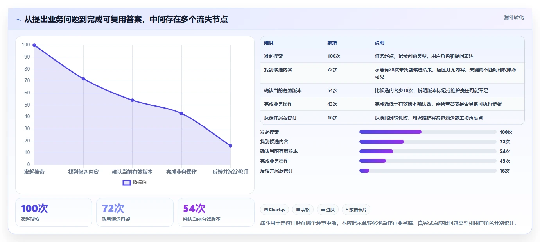This screenshot has height=242, width=540.
Task: Select the 完成业务操作 data point at 43
Action: pos(181,114)
